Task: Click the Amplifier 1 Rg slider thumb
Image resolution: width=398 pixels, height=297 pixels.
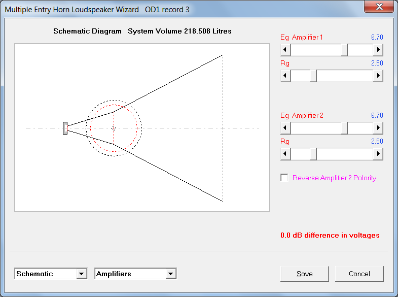Action: click(313, 76)
